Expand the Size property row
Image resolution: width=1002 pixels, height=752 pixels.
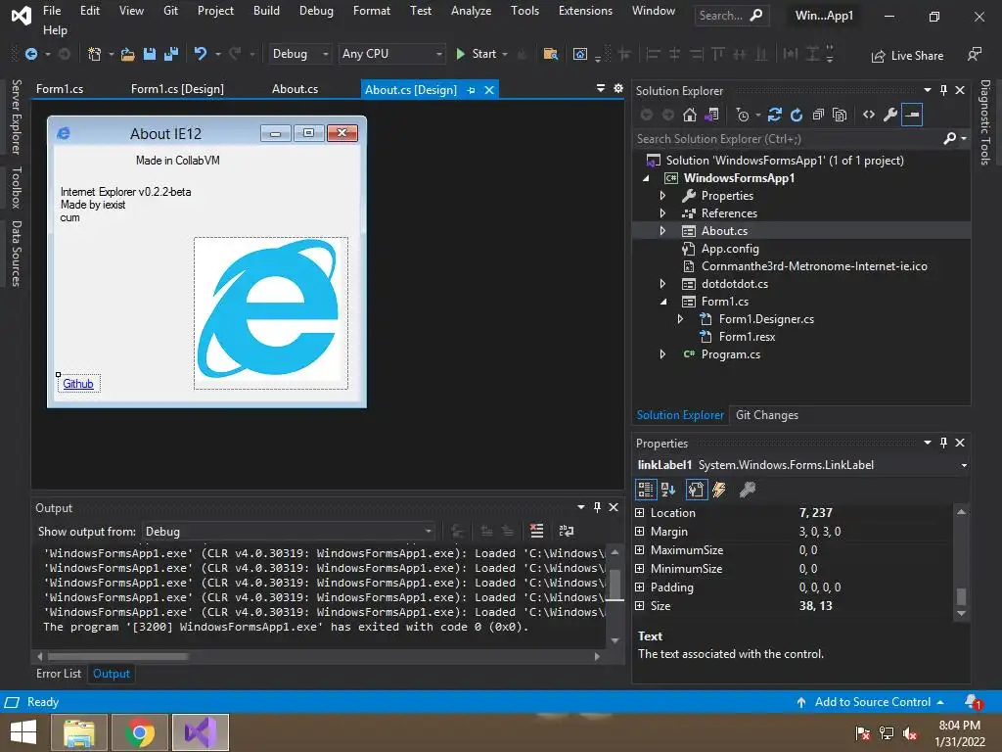click(640, 605)
